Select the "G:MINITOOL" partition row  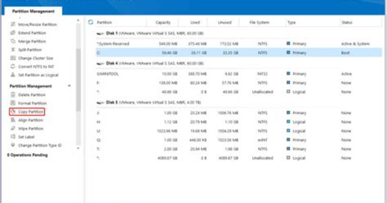click(x=239, y=74)
